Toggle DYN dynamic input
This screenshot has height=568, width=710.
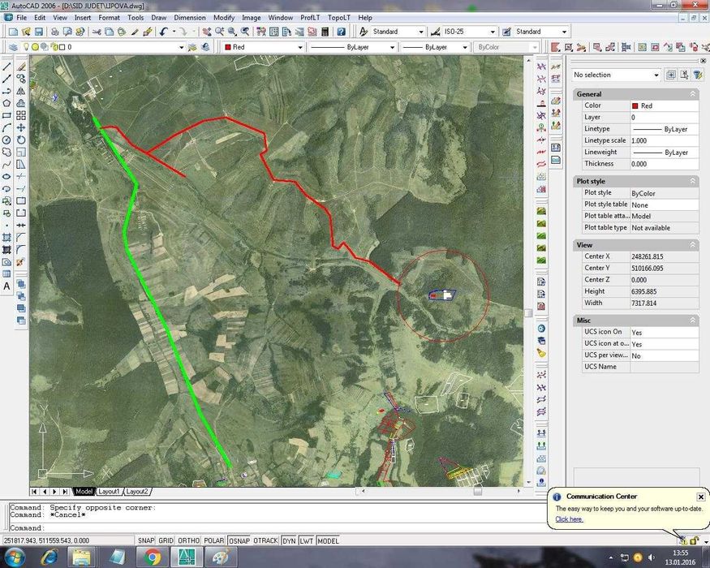pyautogui.click(x=289, y=540)
